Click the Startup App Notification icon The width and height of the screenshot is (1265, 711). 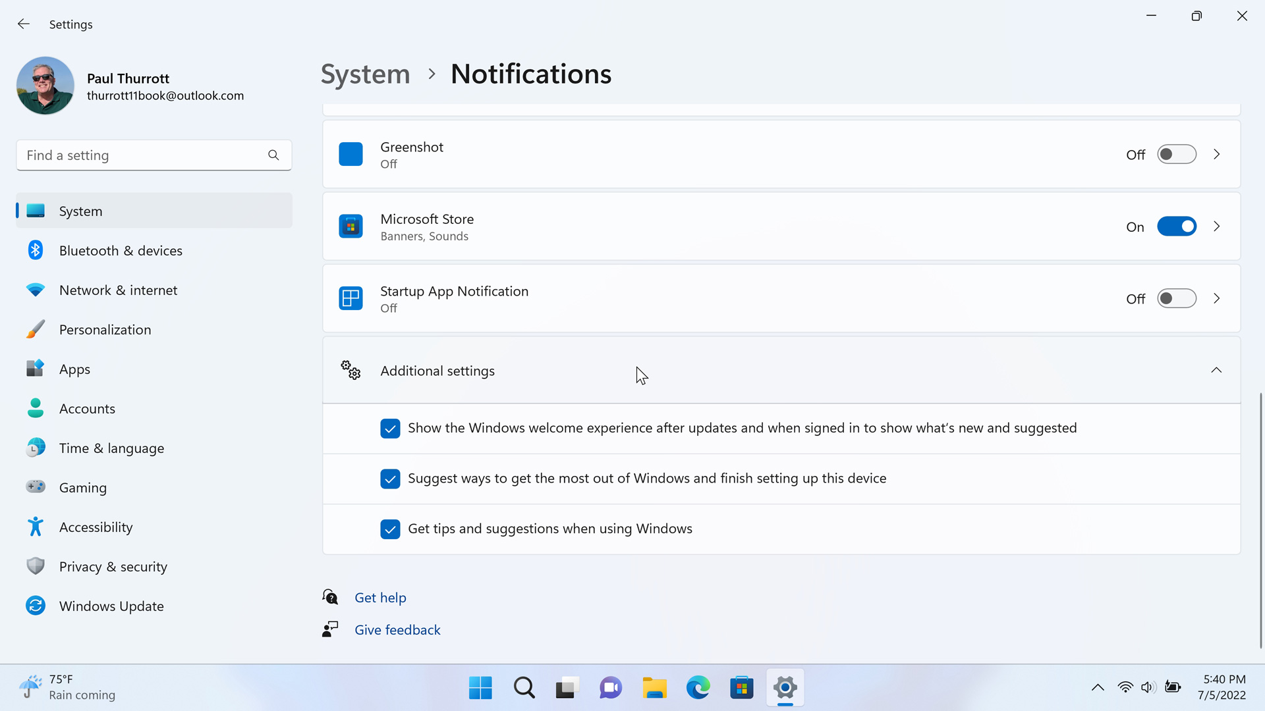coord(351,299)
